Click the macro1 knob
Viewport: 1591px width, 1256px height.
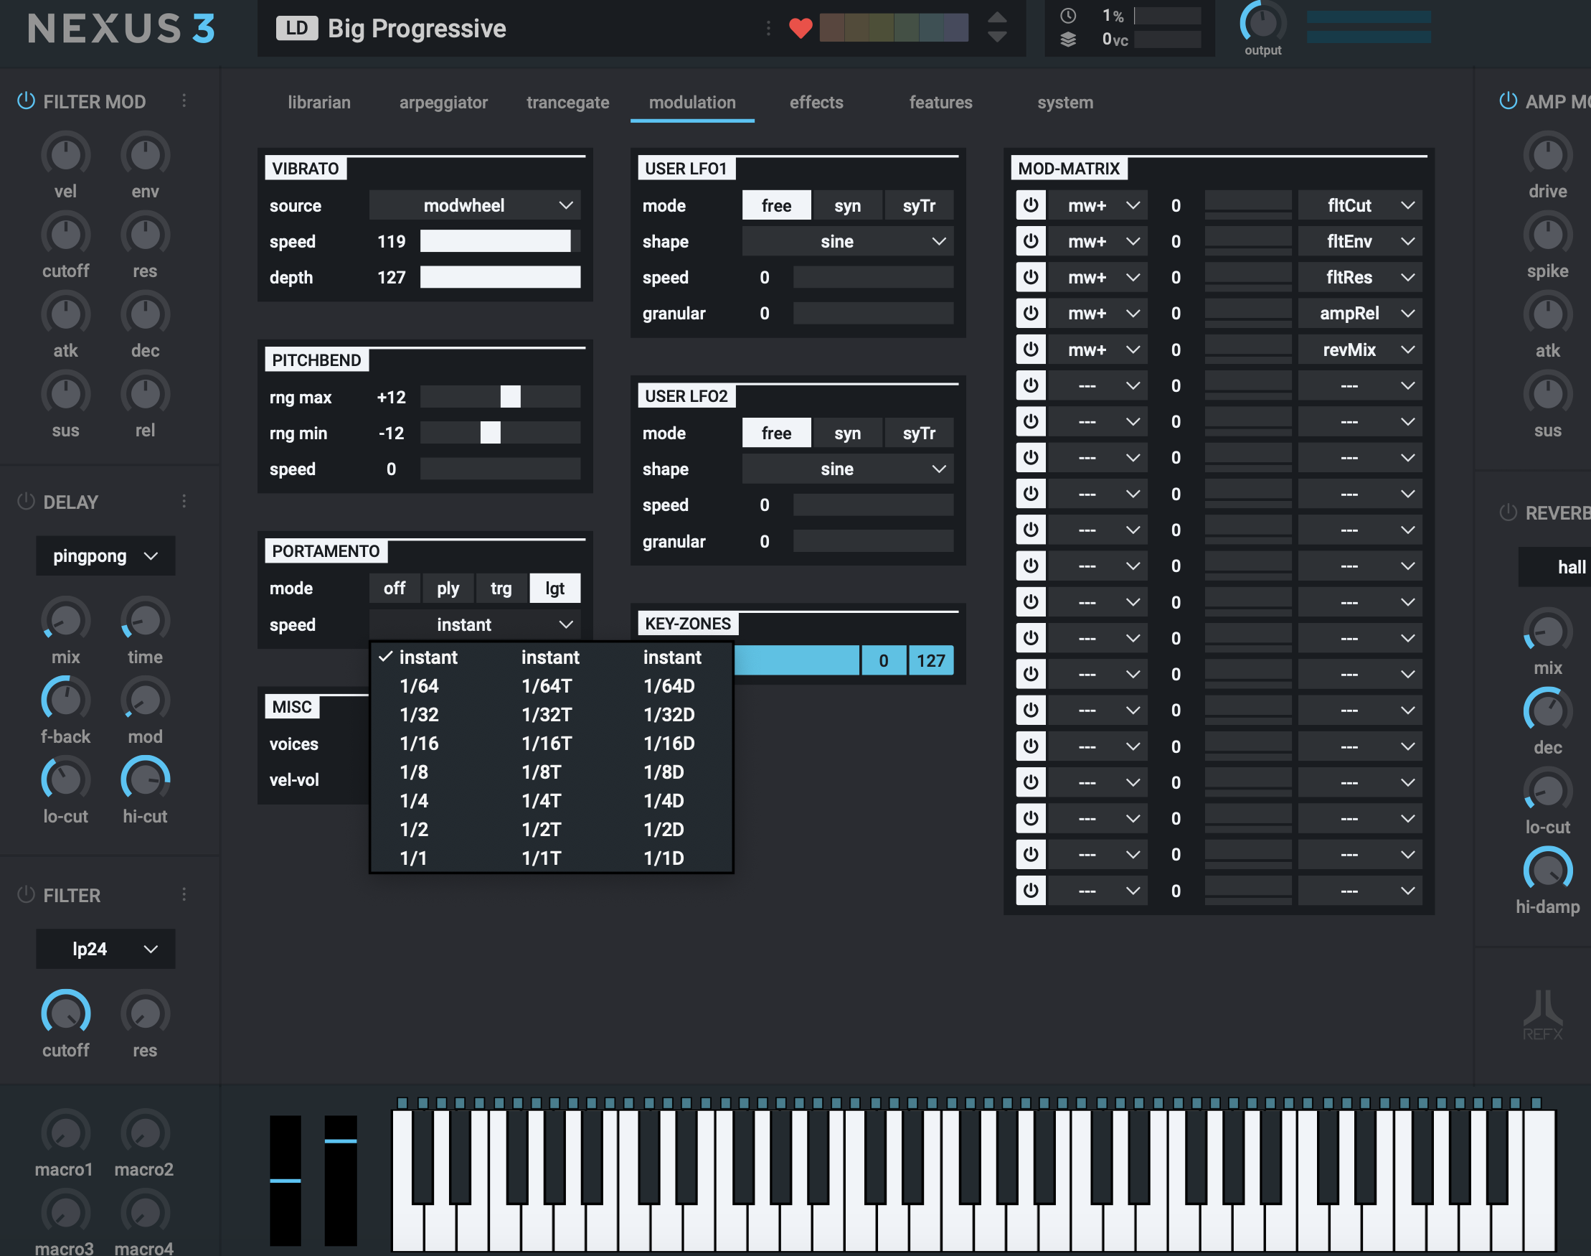(66, 1133)
